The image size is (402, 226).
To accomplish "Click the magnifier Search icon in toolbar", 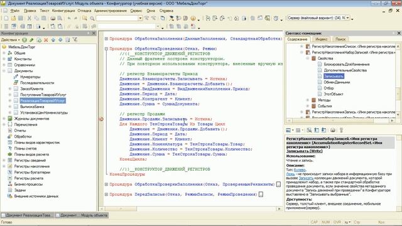I will click(92, 18).
